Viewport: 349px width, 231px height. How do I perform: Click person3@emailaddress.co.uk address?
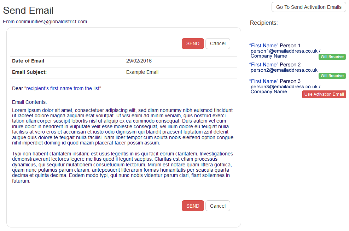tap(284, 87)
